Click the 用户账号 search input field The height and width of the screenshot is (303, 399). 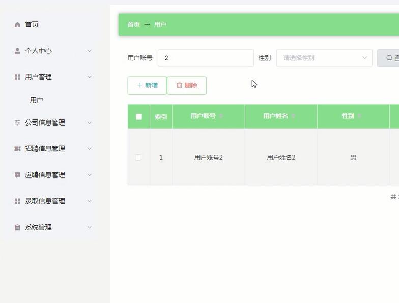[206, 58]
